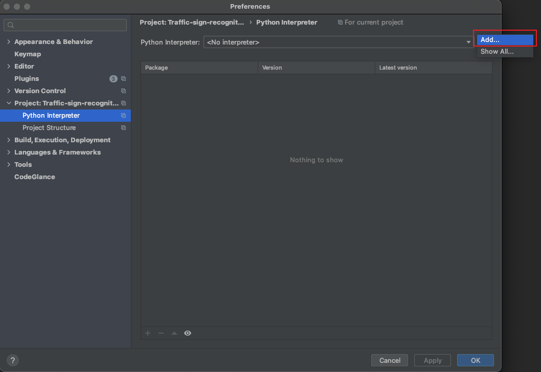The image size is (541, 372).
Task: Click the search magnifier icon in settings
Action: tap(11, 25)
